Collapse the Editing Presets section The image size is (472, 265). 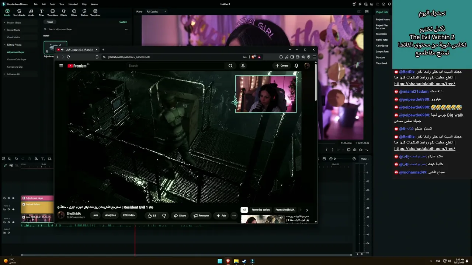point(4,45)
